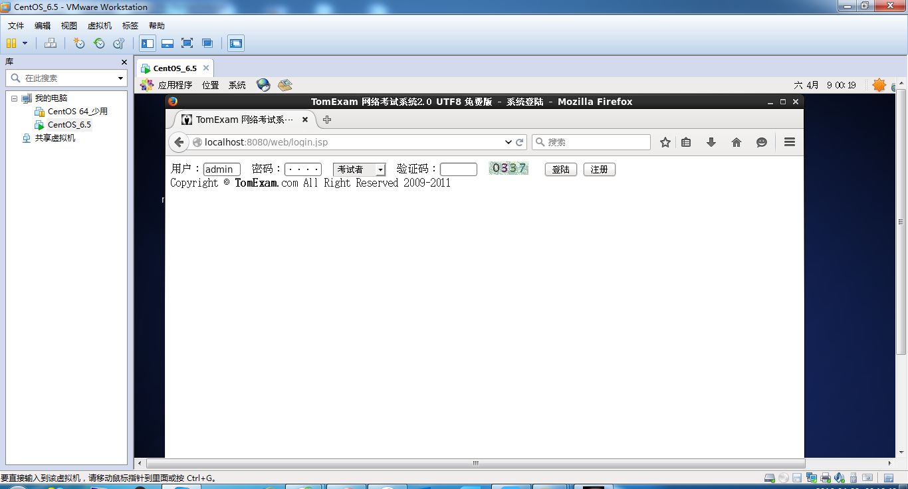Pause the virtual machine with the toolbar button
The image size is (908, 489).
coord(11,43)
